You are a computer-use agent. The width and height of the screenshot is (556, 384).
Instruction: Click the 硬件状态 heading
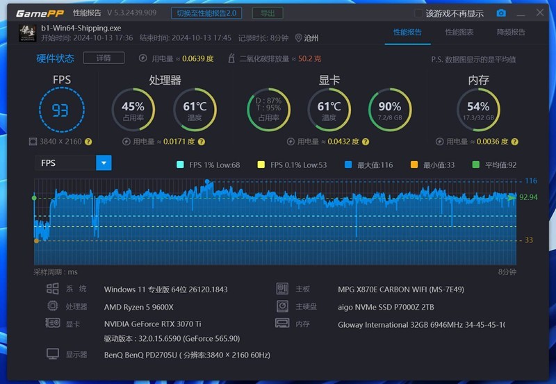click(x=56, y=58)
